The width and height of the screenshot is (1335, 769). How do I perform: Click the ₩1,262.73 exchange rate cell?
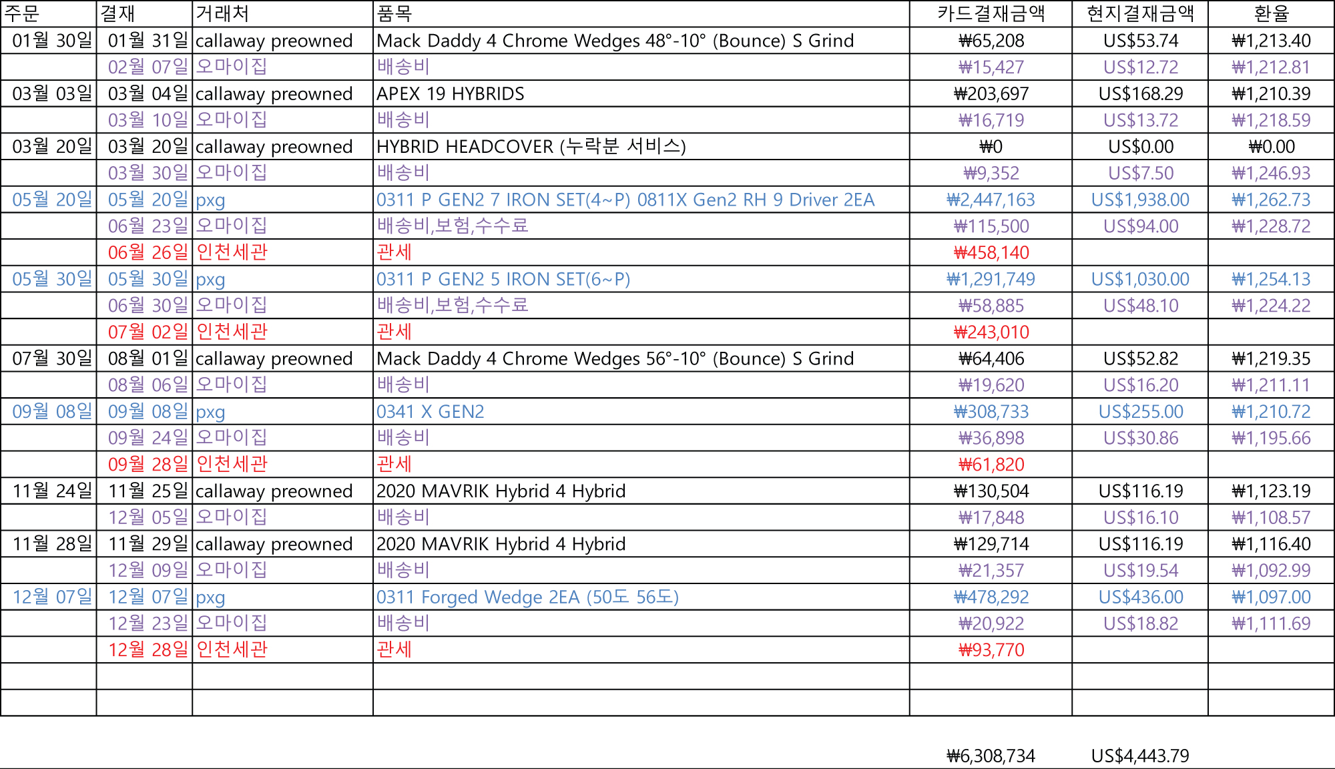1271,200
